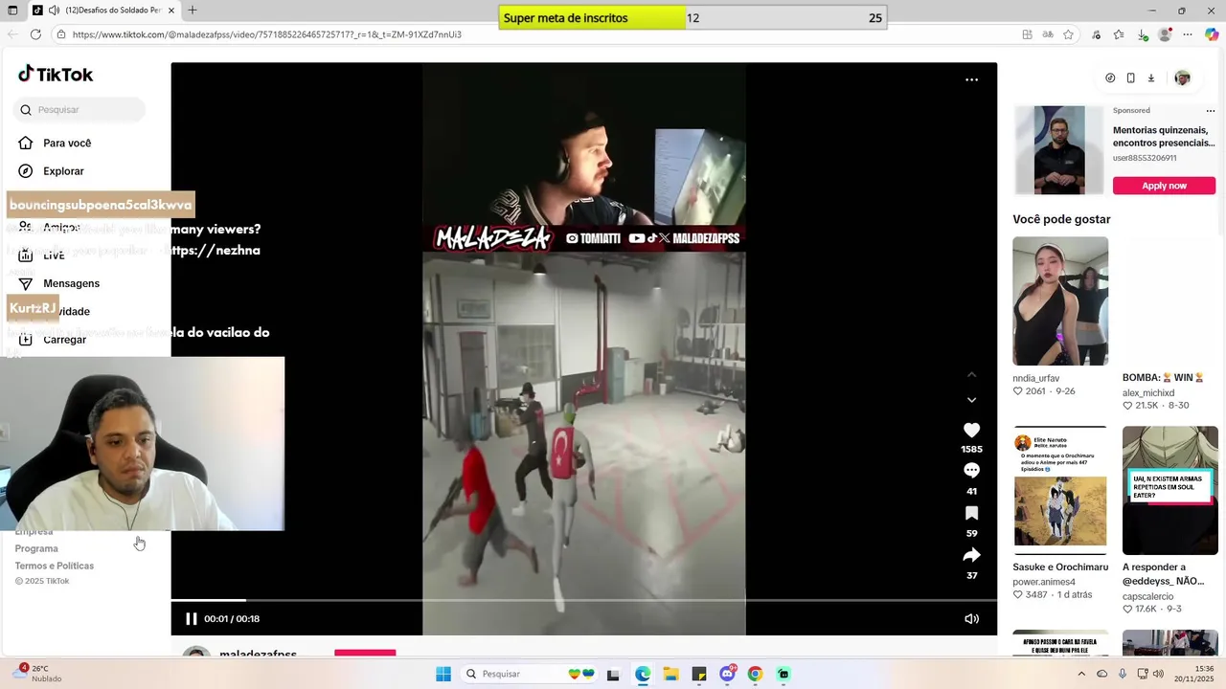Open the capscalercio video thumbnail
1226x689 pixels.
pos(1170,490)
